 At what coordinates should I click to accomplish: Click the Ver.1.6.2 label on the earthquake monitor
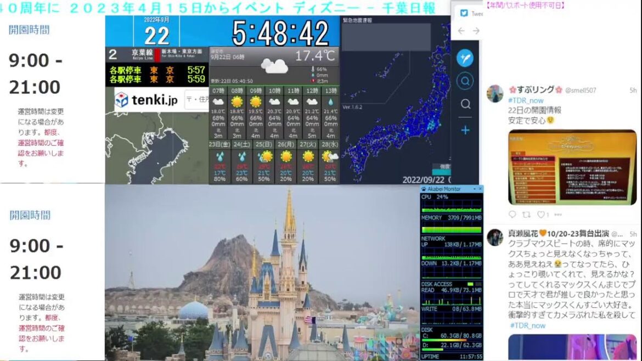pos(352,107)
